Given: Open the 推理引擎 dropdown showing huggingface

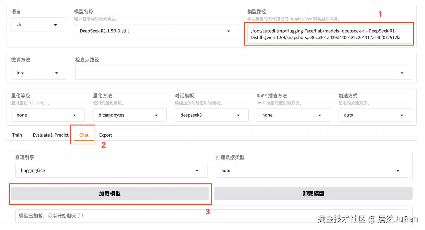Looking at the screenshot, I should [x=111, y=170].
